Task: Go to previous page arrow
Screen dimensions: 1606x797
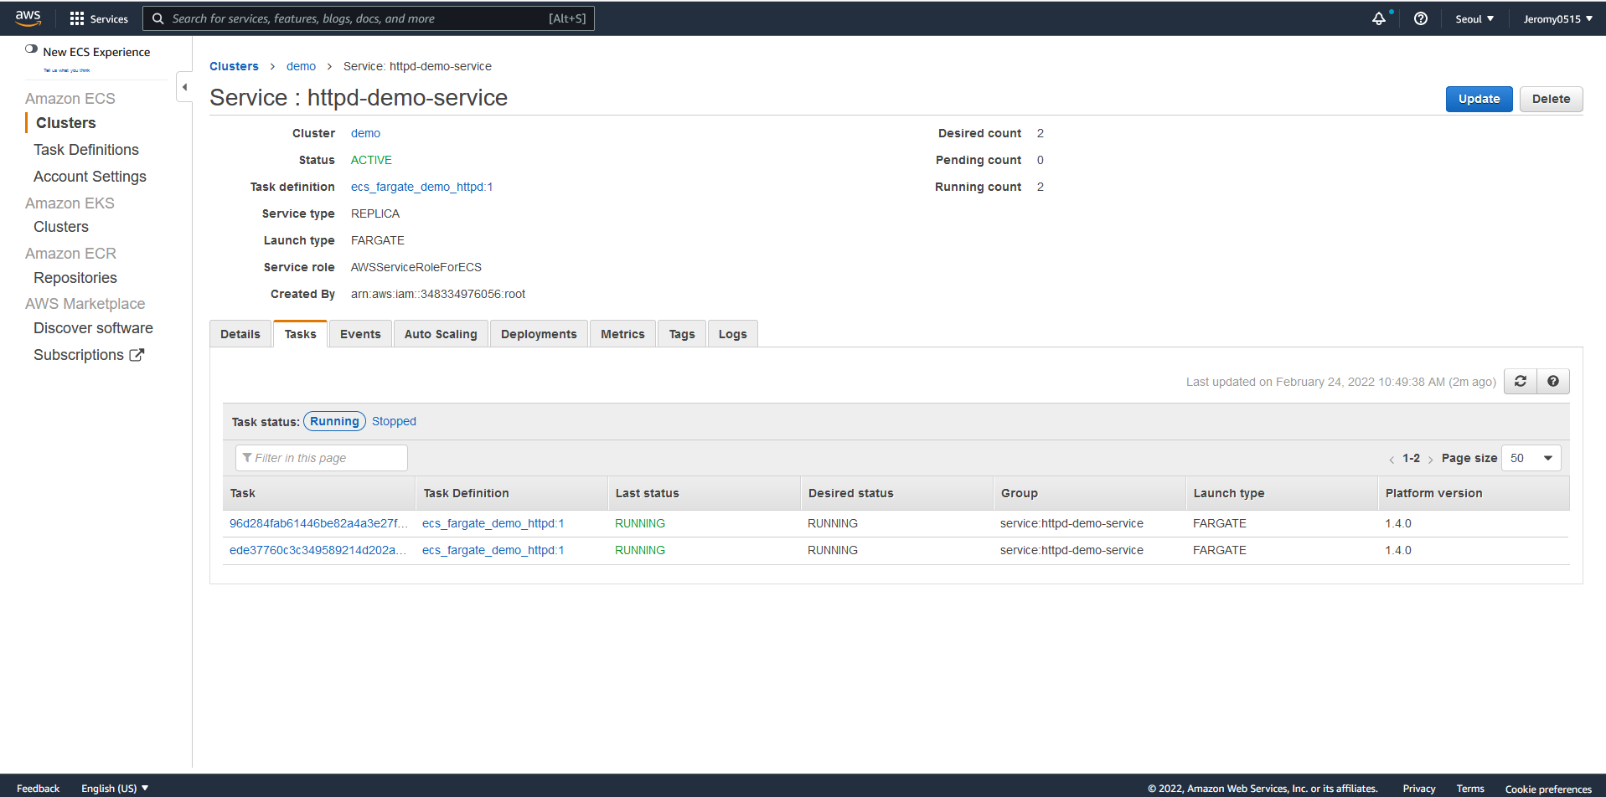Action: point(1392,459)
